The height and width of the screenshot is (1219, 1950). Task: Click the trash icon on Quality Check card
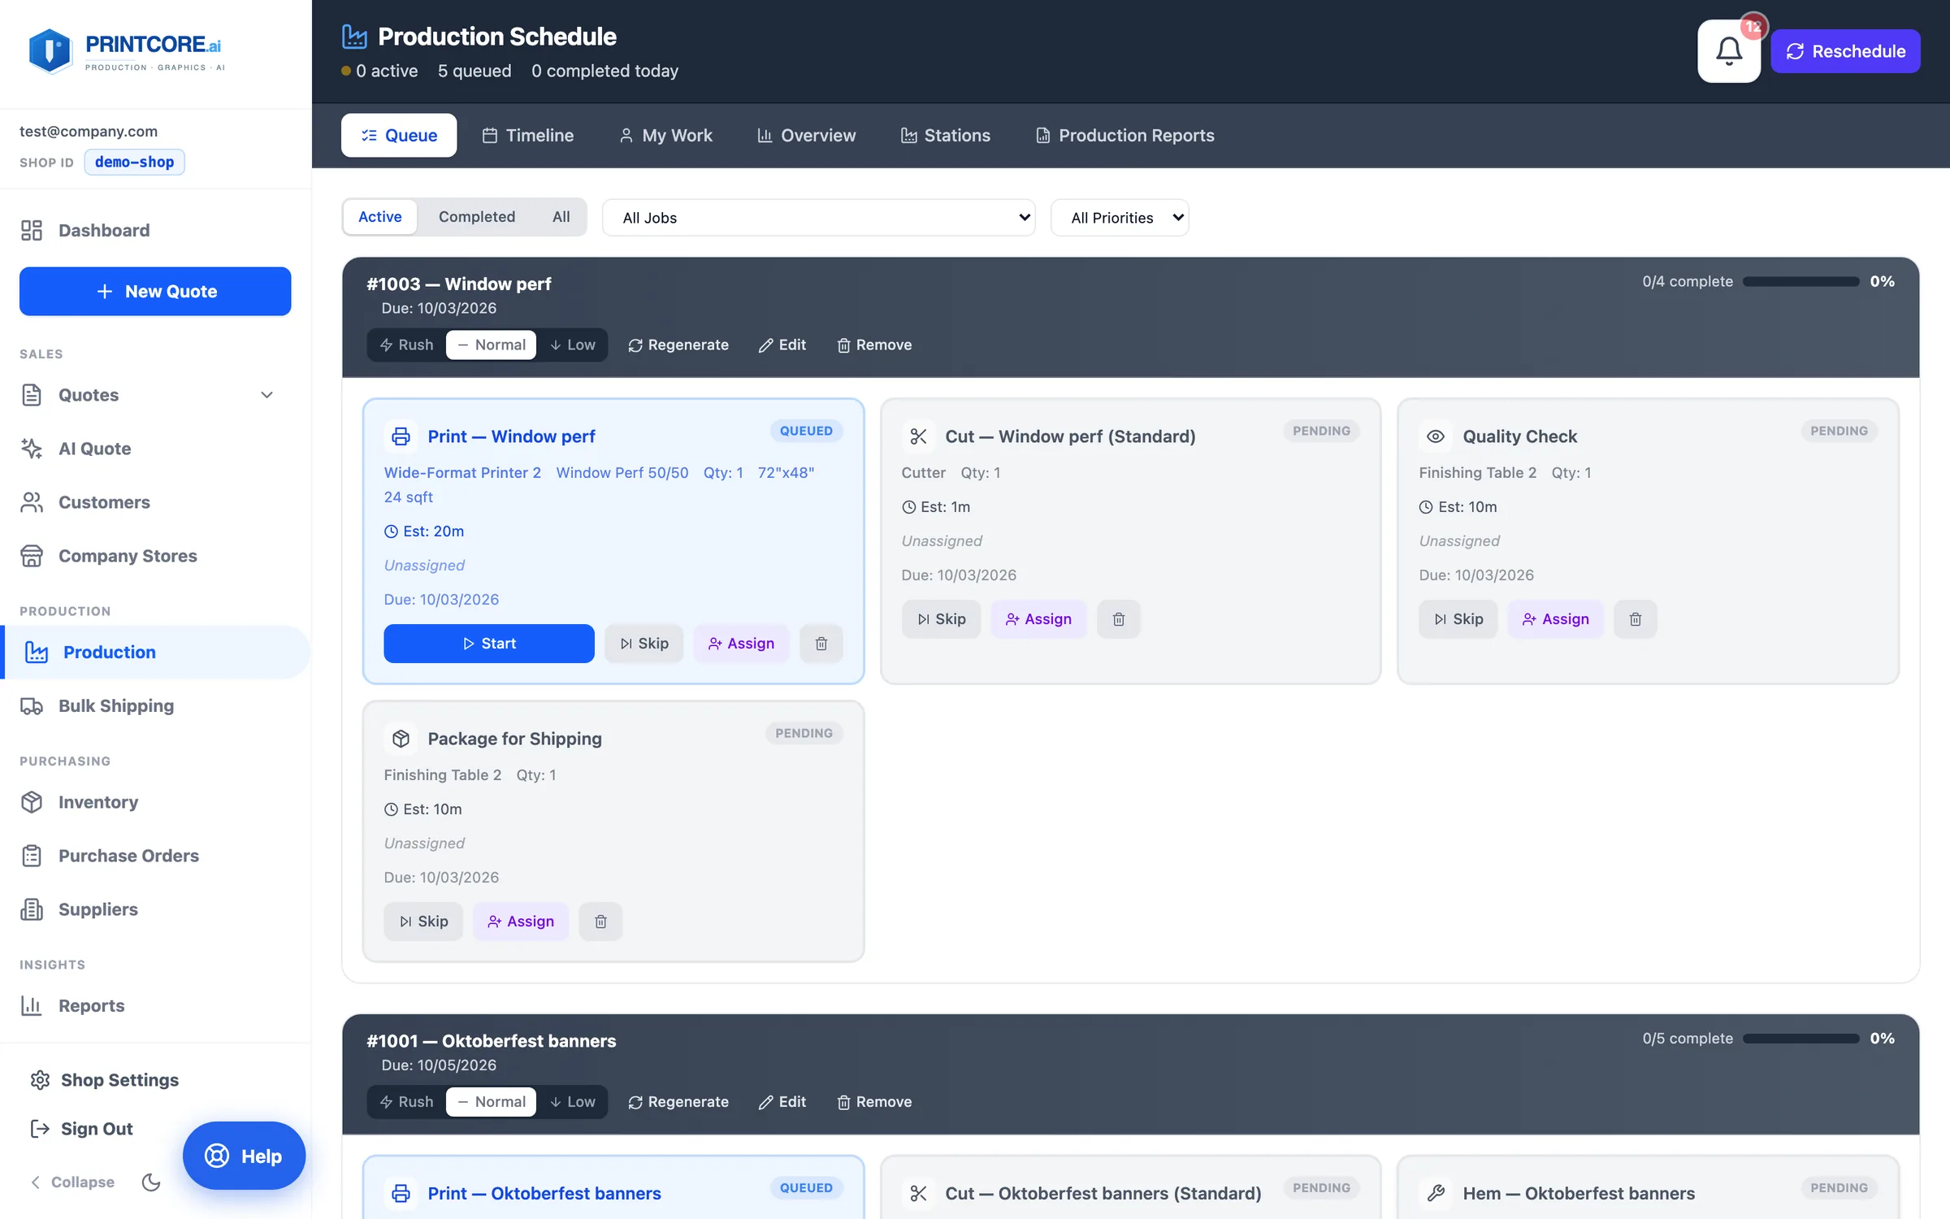(x=1635, y=619)
